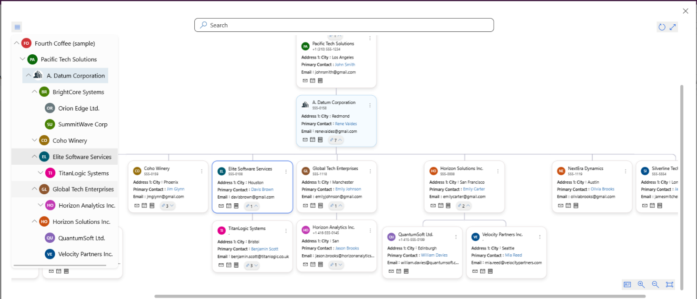Click the tree panel's horizontal scrollbar
697x299 pixels.
(60, 265)
